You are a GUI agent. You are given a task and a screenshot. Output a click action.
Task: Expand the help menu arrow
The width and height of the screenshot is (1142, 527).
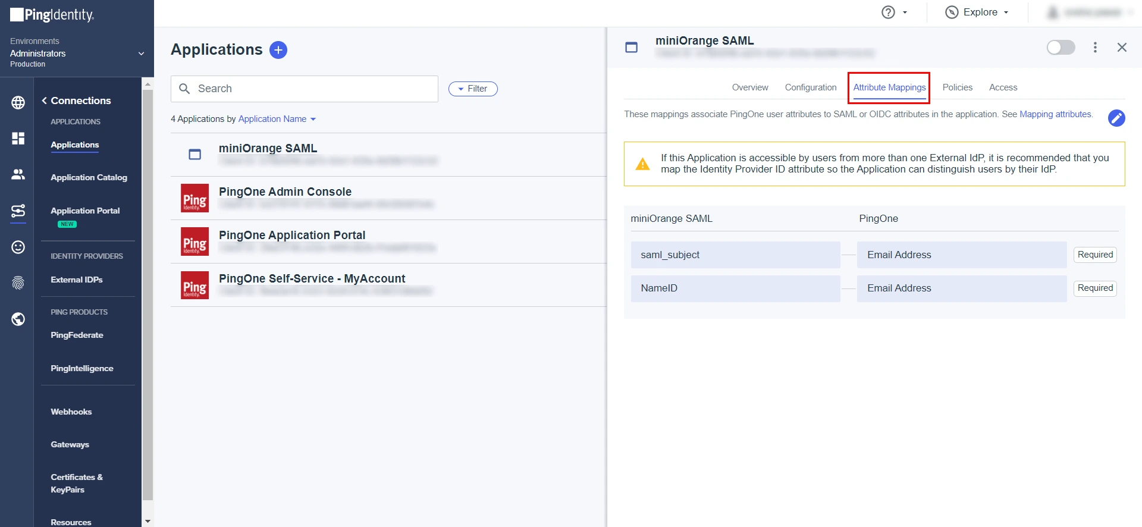click(905, 12)
